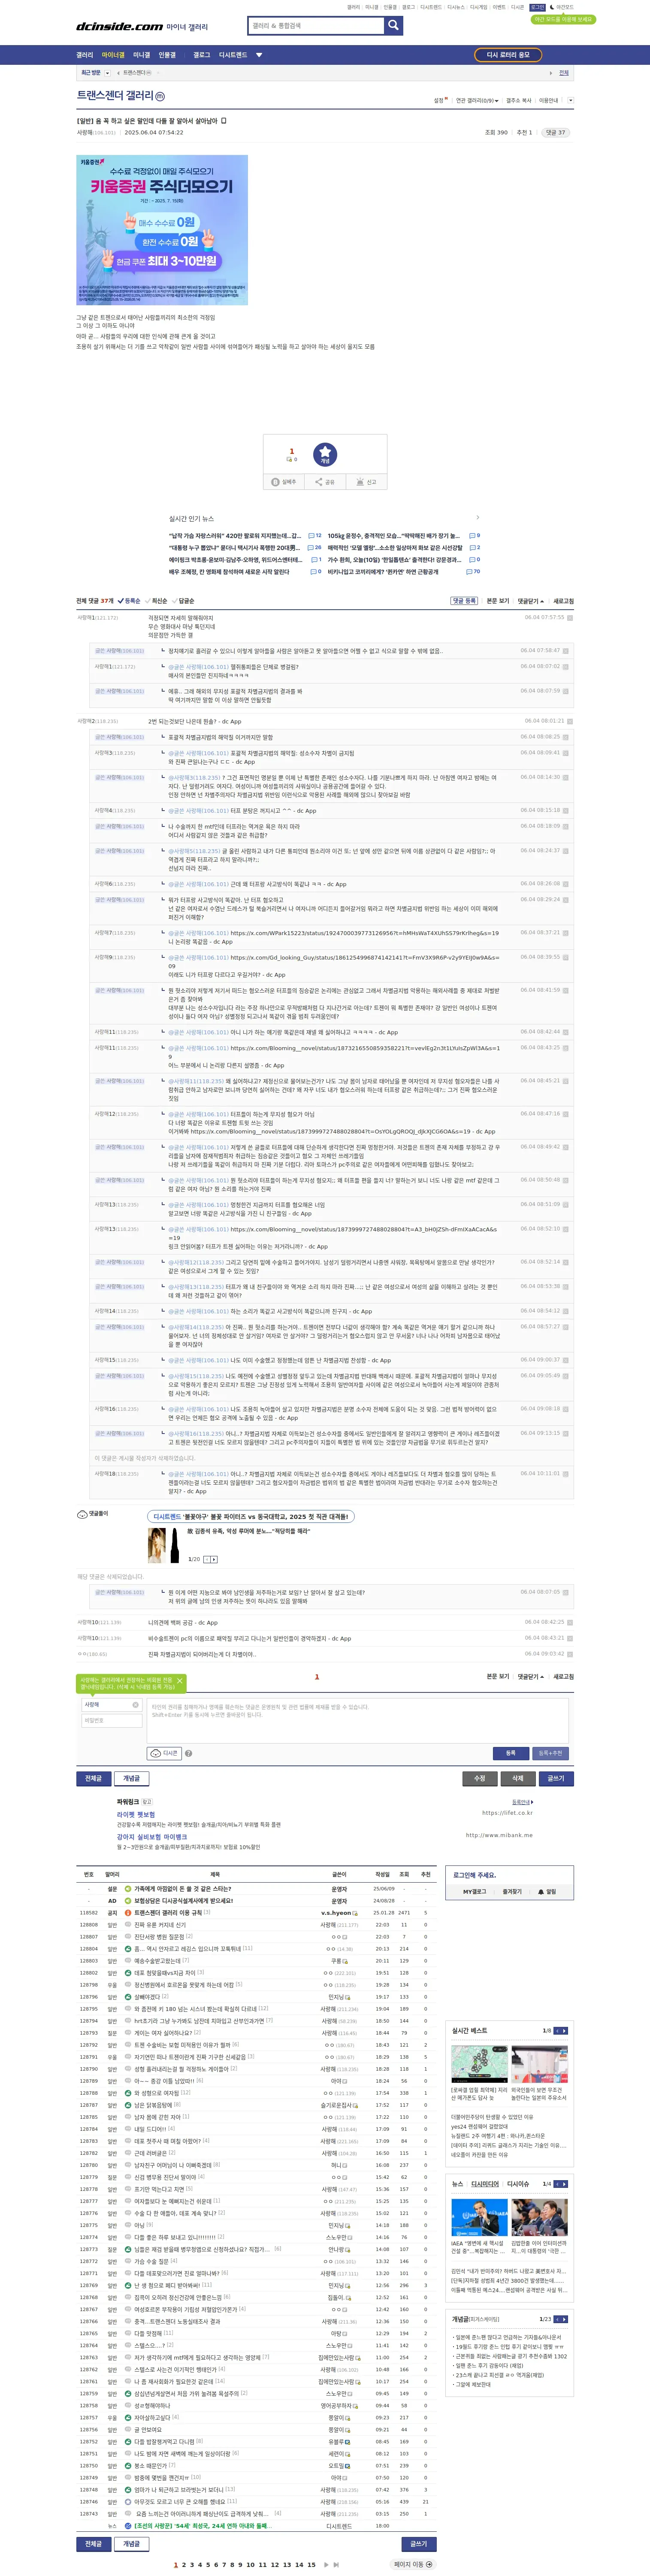Screen dimensions: 650x2576
Task: Select the 등록순 comment sort option
Action: click(x=130, y=601)
